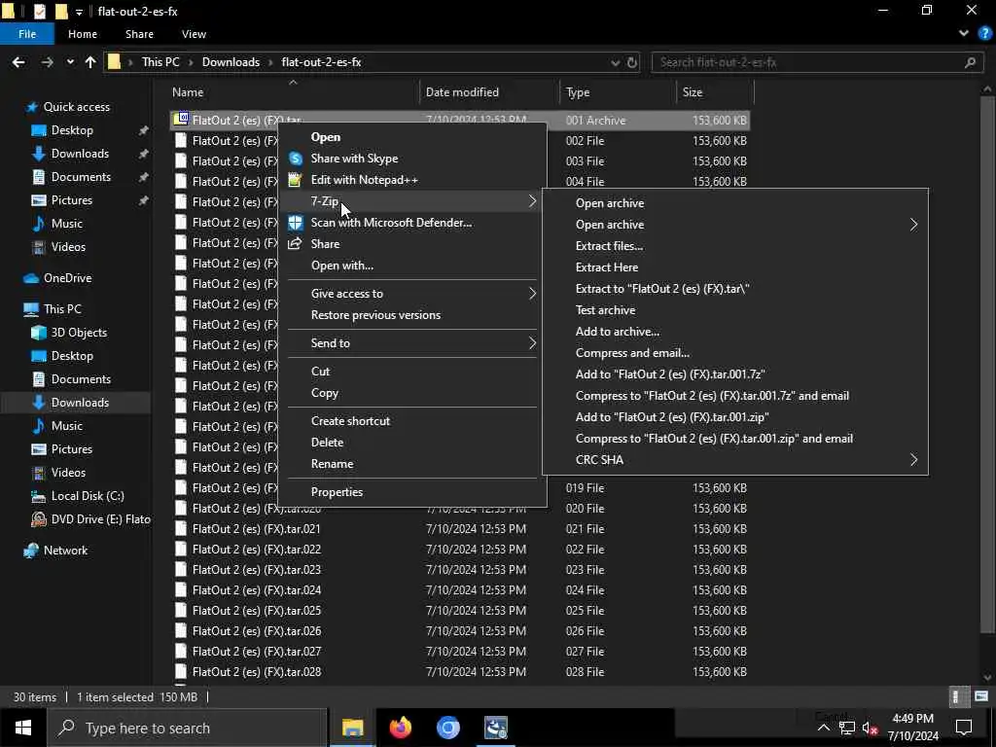Click the Forward navigation arrow
Viewport: 996px width, 747px height.
coord(47,62)
